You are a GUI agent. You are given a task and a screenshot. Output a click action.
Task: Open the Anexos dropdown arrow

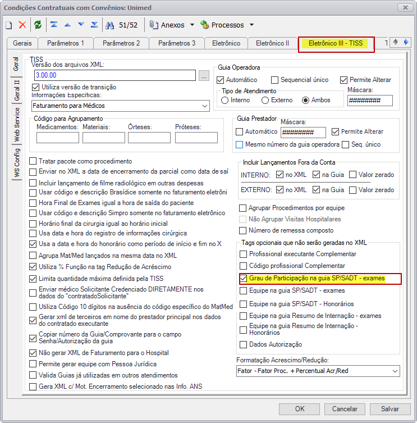[192, 25]
